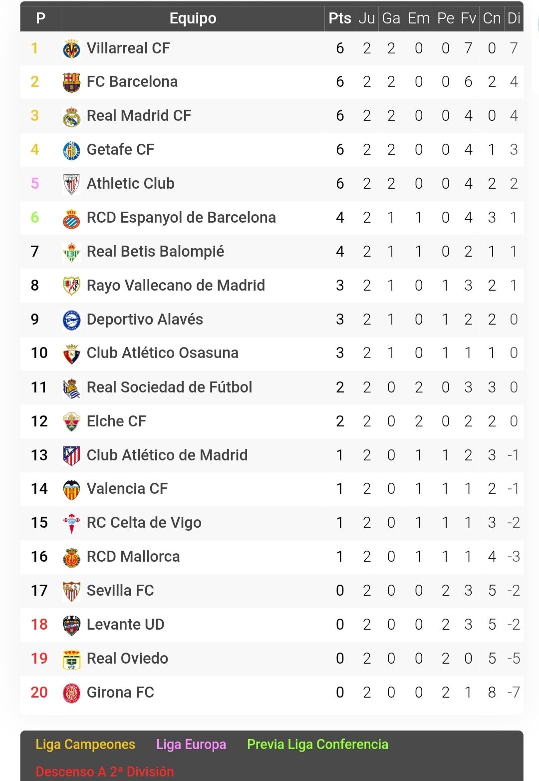Click the FC Barcelona crest icon
Image resolution: width=539 pixels, height=781 pixels.
[x=71, y=82]
